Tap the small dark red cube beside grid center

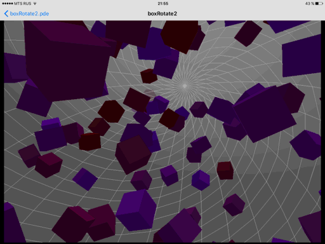coord(149,76)
